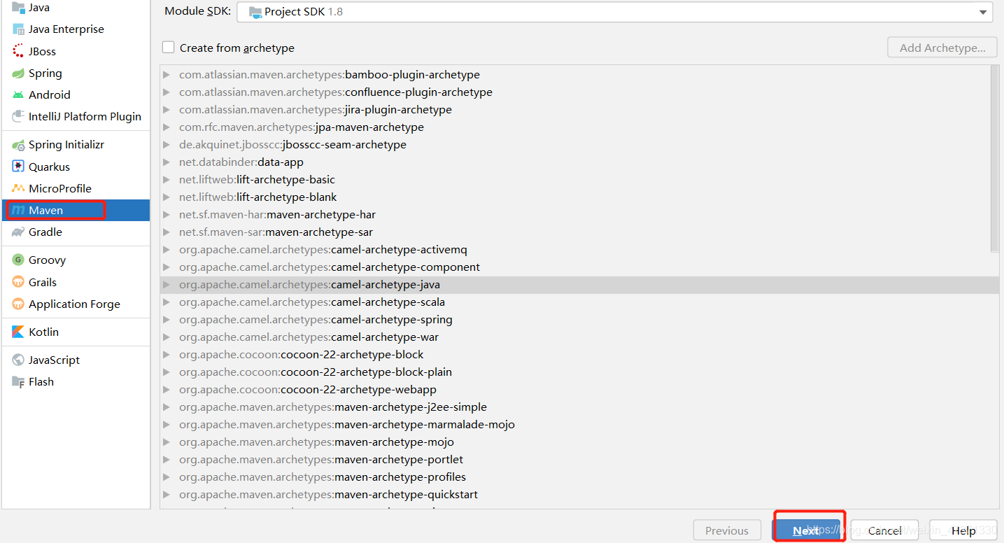The height and width of the screenshot is (543, 1004).
Task: Click the Java folder icon
Action: point(18,7)
